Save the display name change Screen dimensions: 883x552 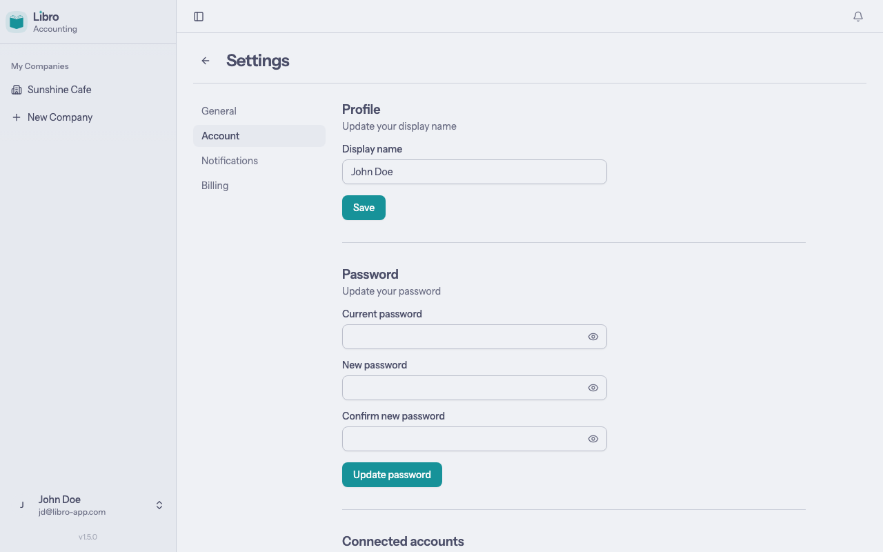364,207
